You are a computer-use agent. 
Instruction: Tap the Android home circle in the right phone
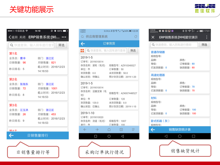pos(180,136)
